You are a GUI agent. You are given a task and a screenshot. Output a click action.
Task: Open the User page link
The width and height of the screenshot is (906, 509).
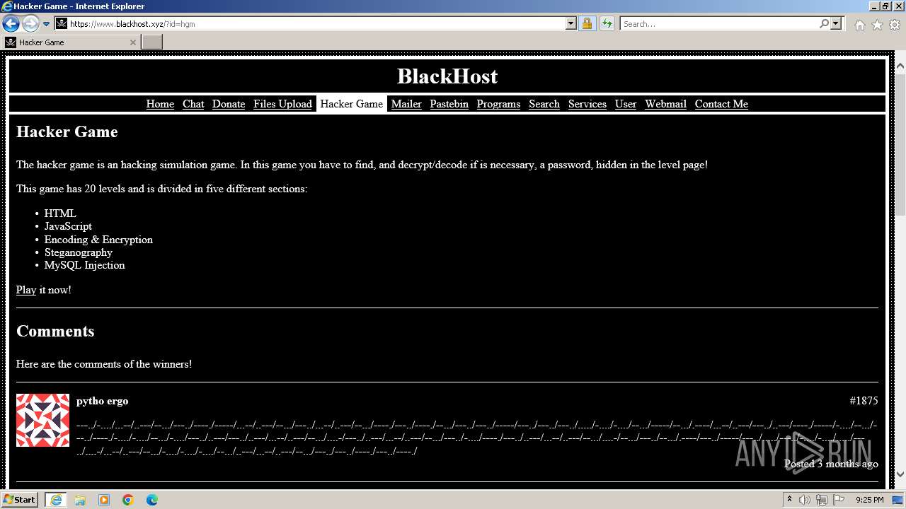point(626,104)
